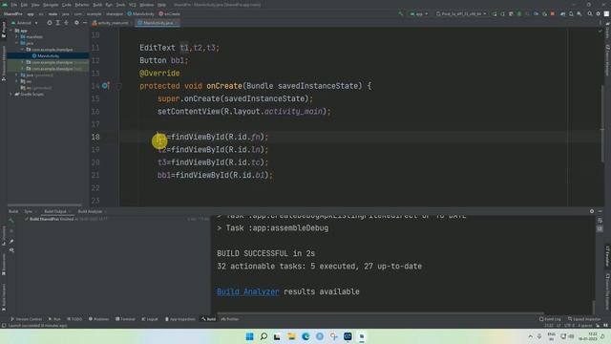Hide the project panel with minus icon
611x344 pixels.
85,23
